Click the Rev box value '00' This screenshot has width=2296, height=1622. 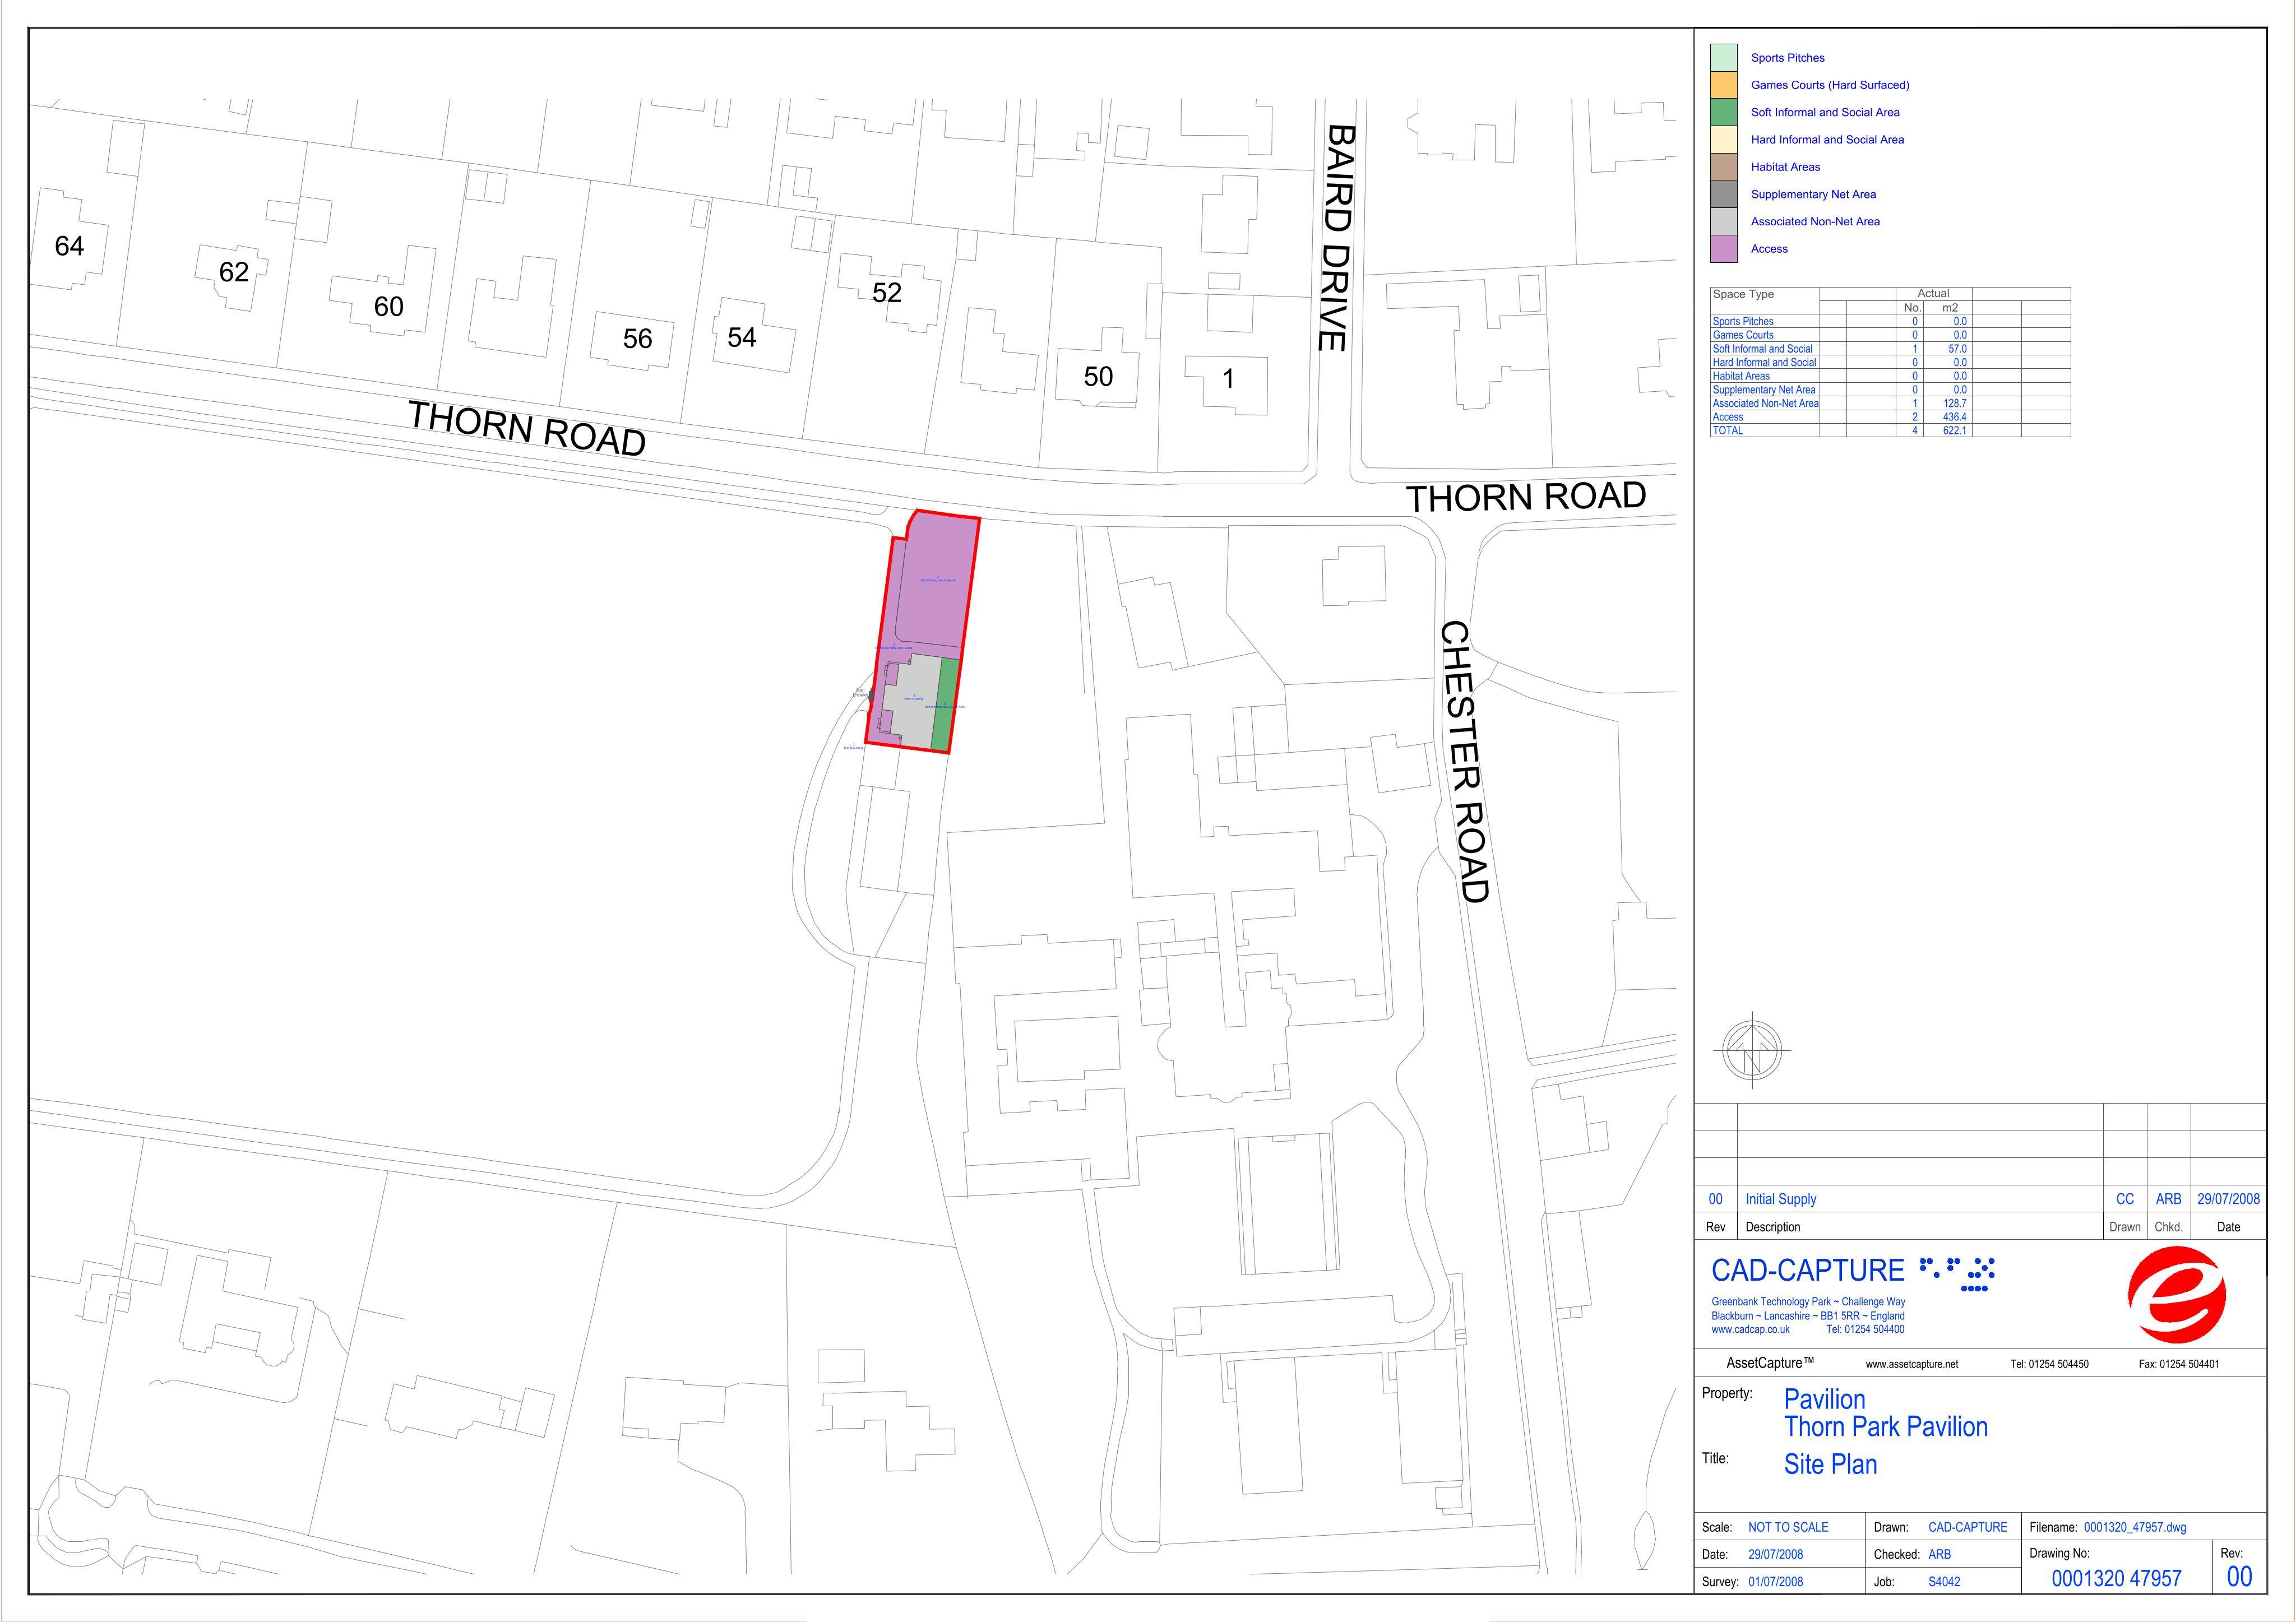click(2239, 1577)
